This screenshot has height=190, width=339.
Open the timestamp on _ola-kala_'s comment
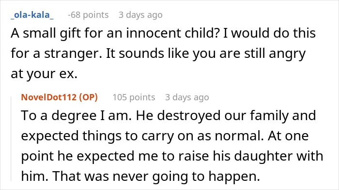click(x=140, y=15)
